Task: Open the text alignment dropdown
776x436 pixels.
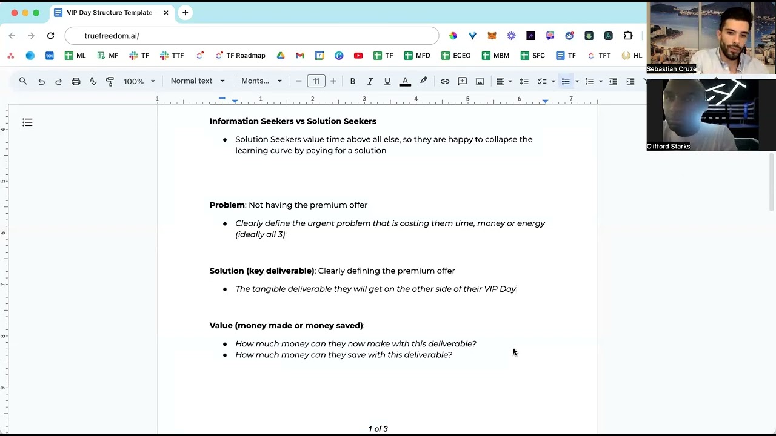Action: 504,81
